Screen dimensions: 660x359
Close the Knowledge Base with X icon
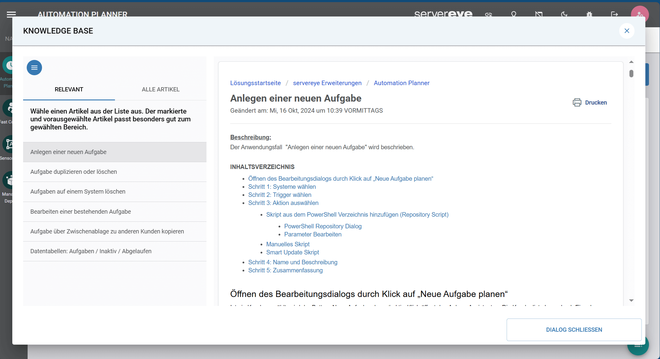tap(627, 31)
